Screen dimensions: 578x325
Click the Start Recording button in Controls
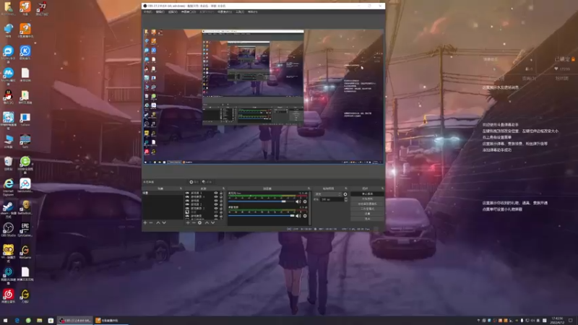point(367,199)
